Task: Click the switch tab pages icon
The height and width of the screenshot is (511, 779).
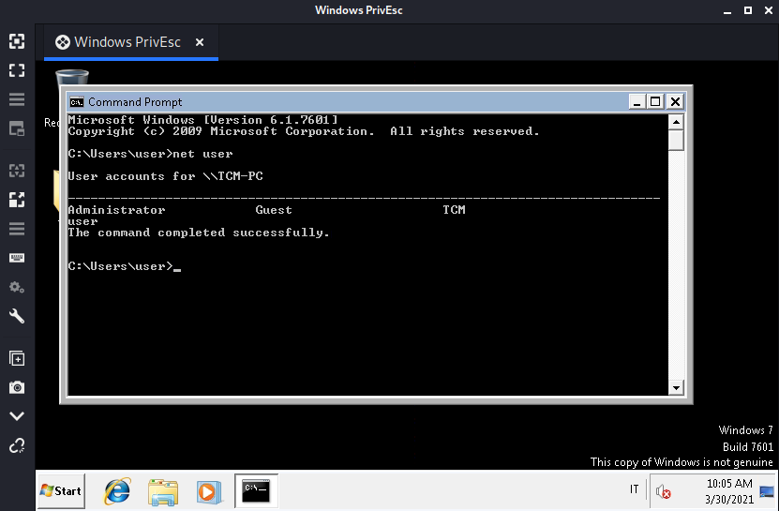Action: (x=16, y=128)
